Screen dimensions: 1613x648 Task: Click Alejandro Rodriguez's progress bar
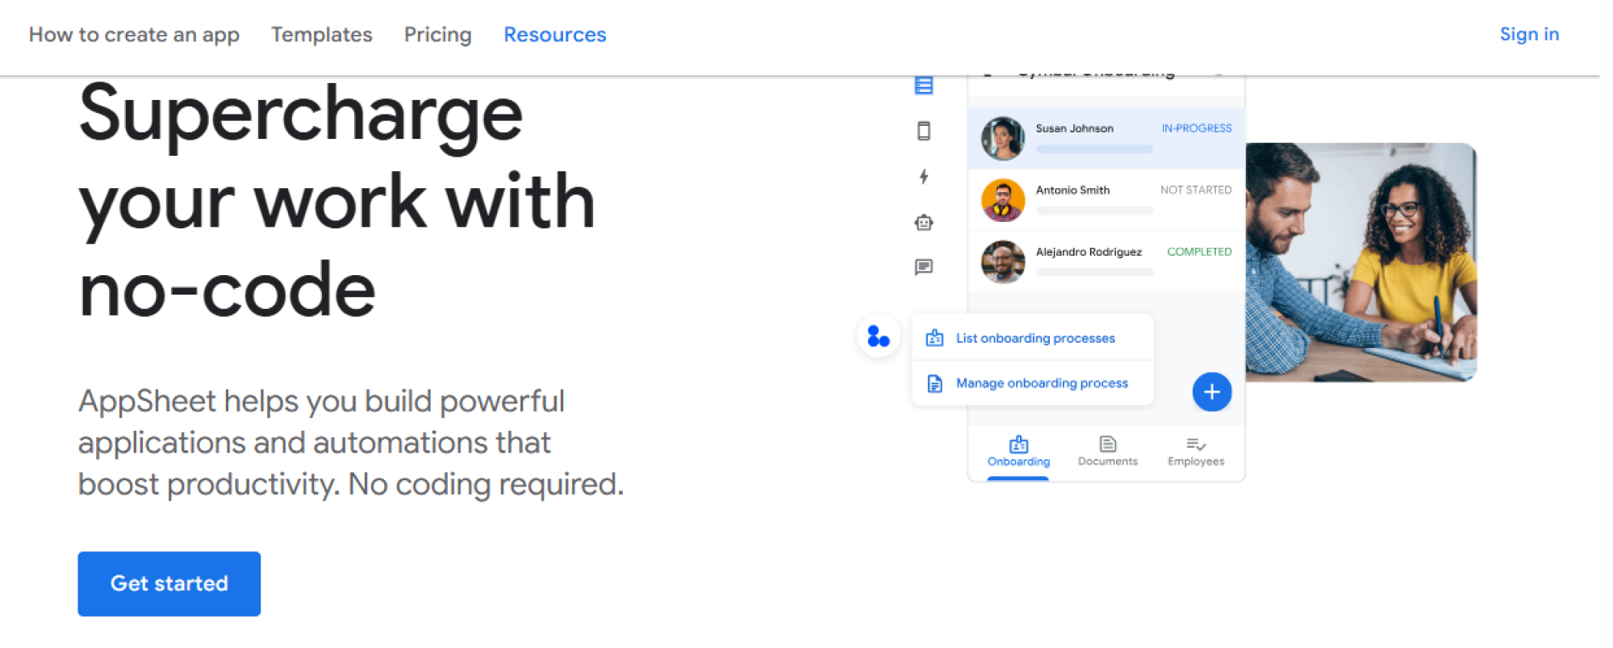pyautogui.click(x=1095, y=273)
